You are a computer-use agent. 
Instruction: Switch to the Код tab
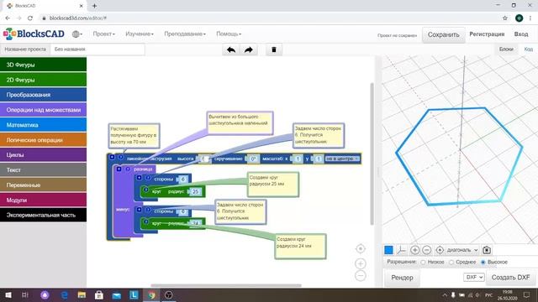(529, 49)
